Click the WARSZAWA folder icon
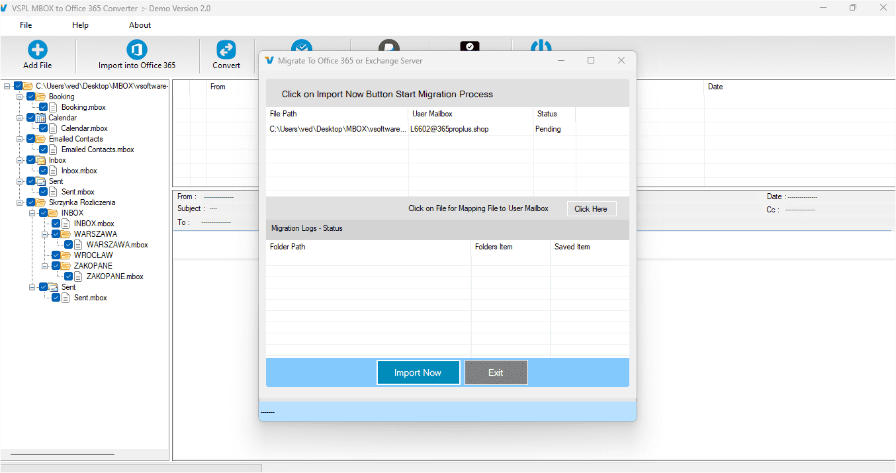The width and height of the screenshot is (896, 473). [x=66, y=234]
